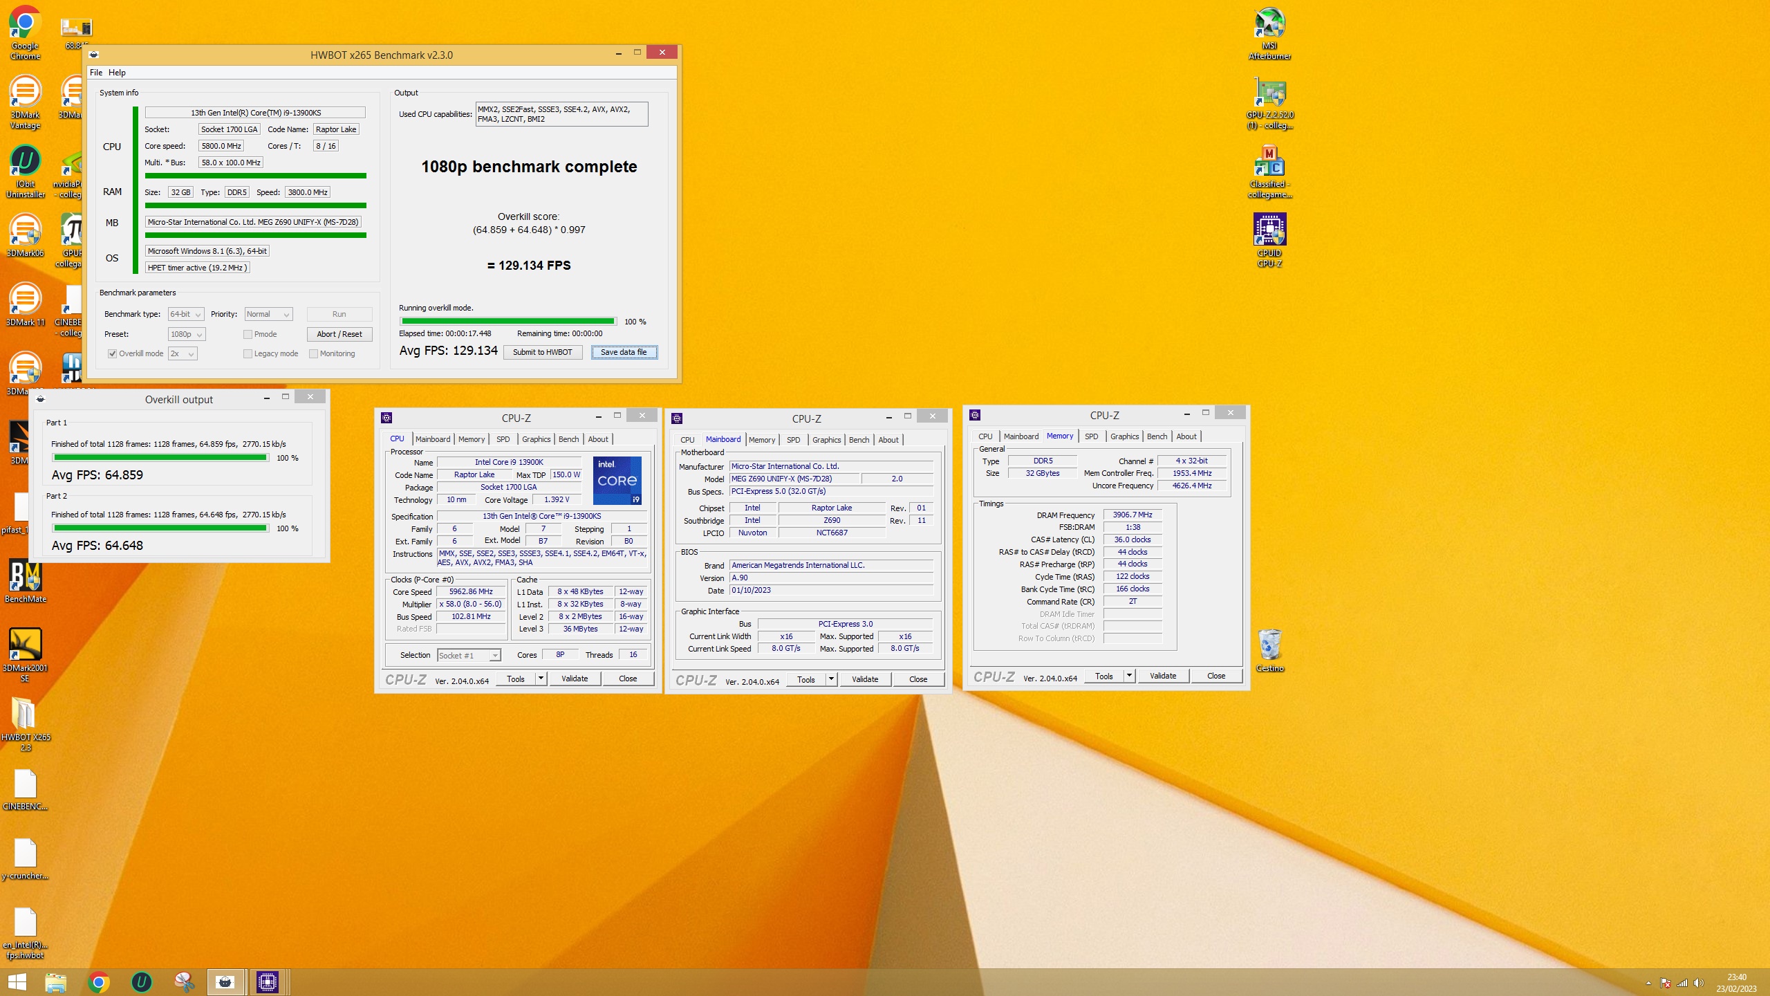Click Part 2 progress bar
The image size is (1770, 996).
point(160,528)
